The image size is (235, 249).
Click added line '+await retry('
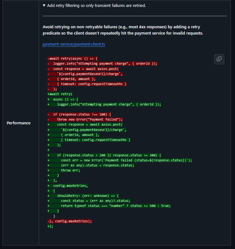[x=60, y=94]
